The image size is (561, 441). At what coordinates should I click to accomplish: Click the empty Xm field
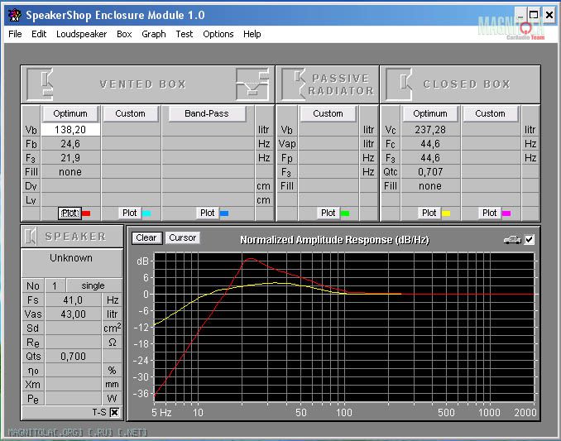[73, 385]
